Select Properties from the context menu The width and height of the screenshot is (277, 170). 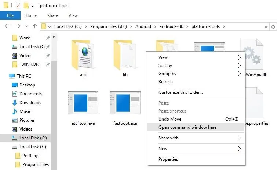coord(168,159)
